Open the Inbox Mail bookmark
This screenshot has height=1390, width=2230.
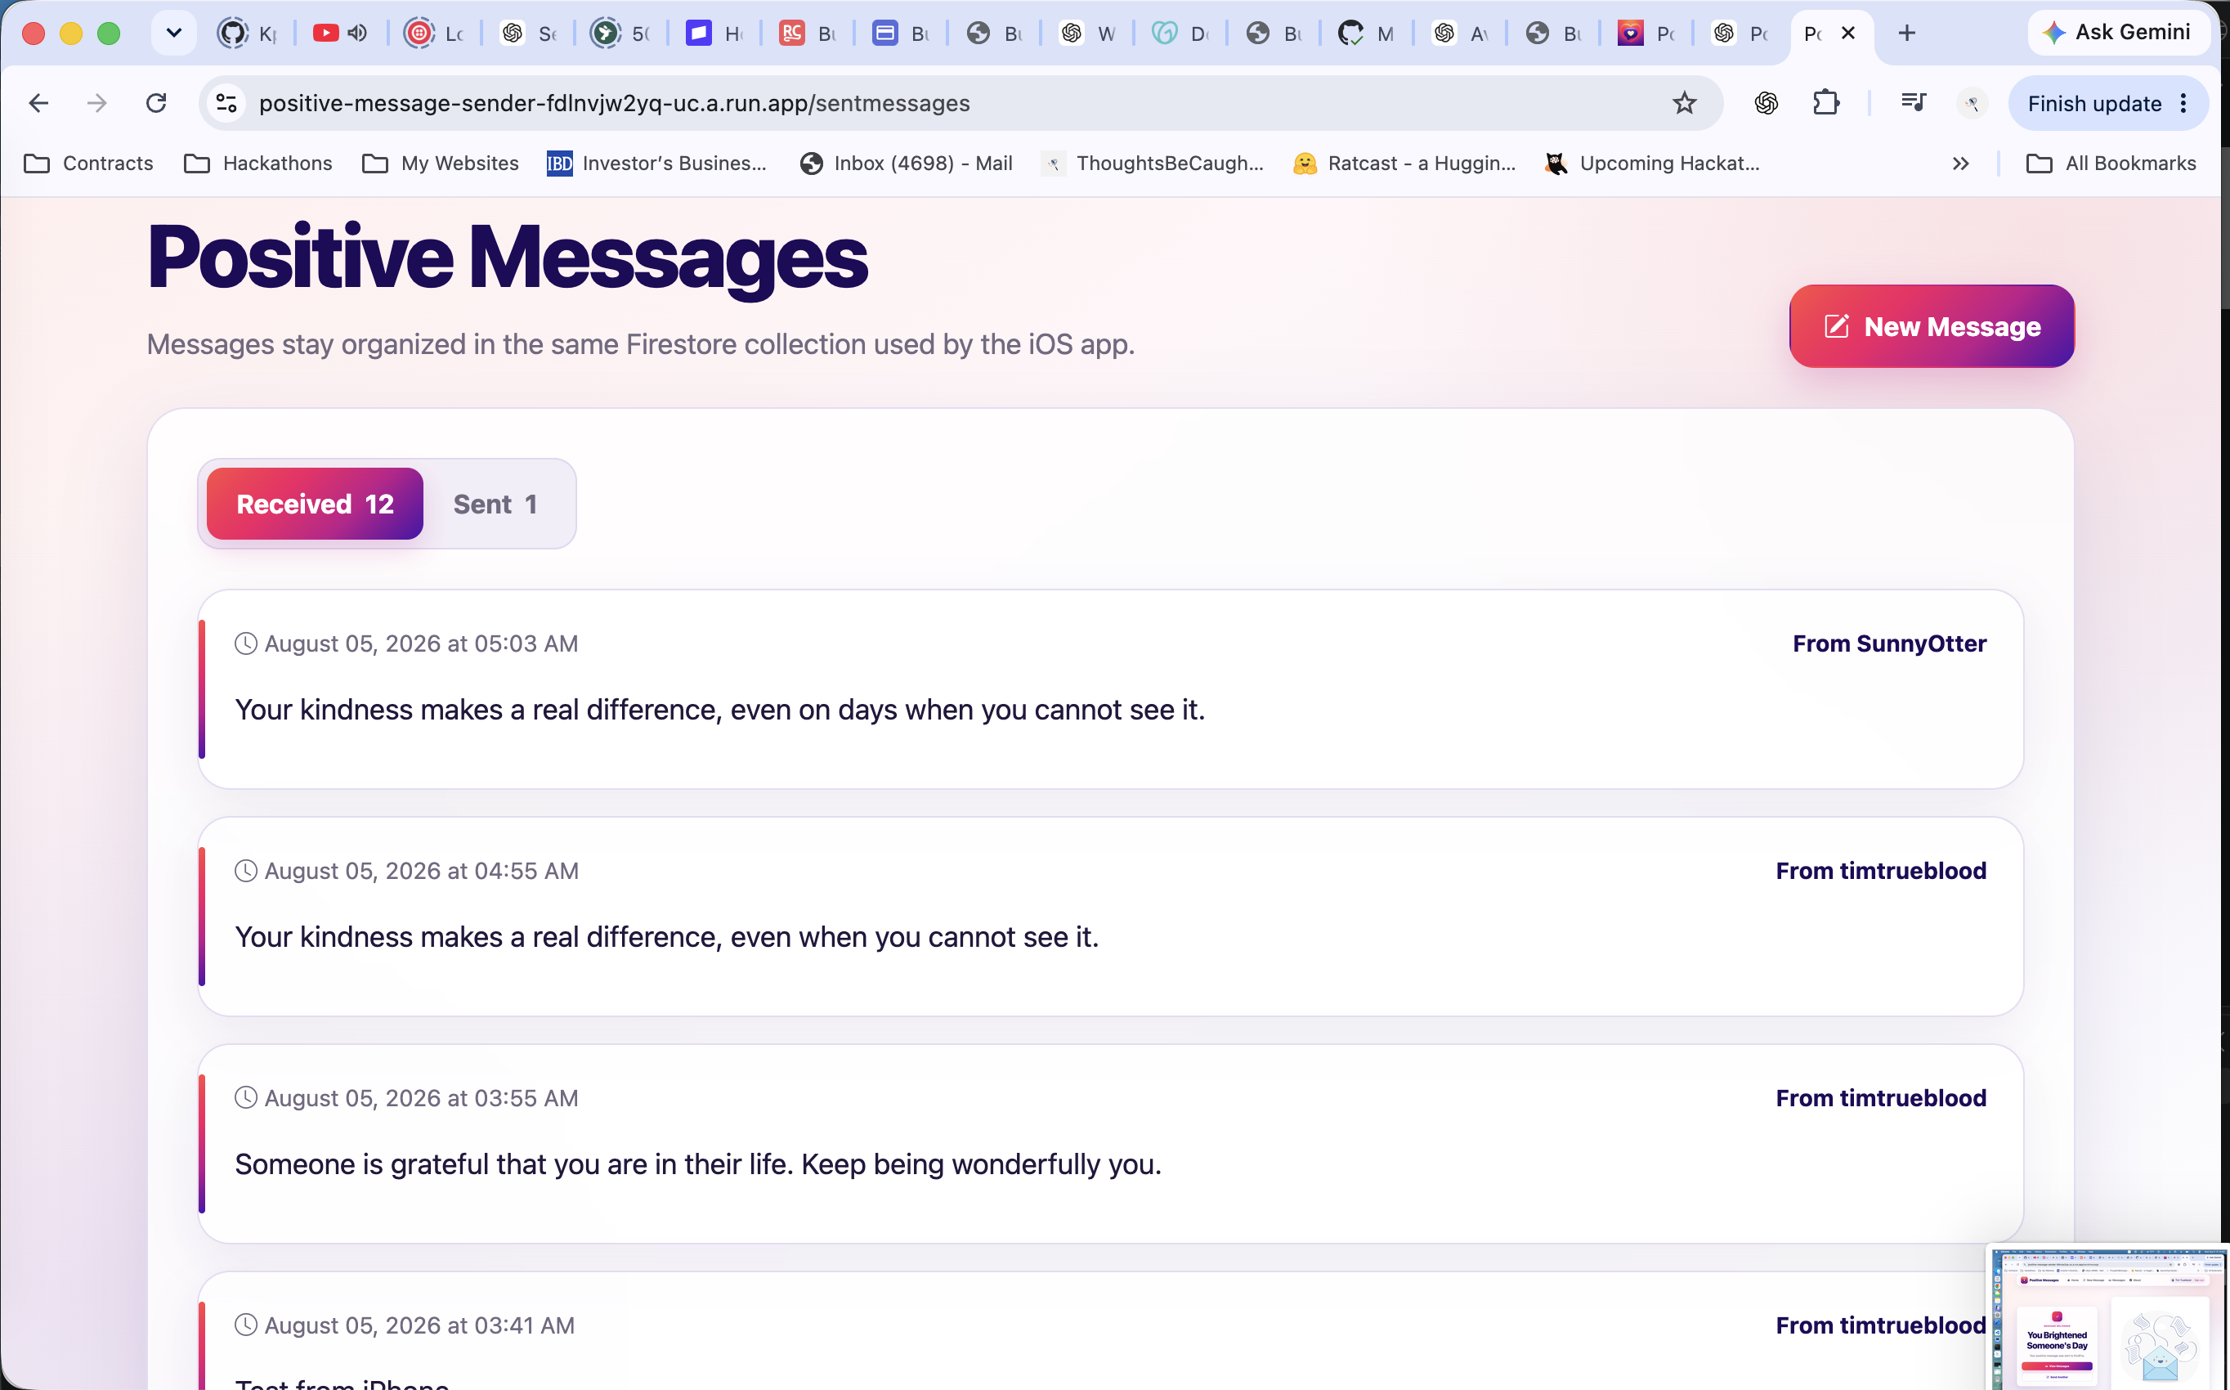point(906,164)
